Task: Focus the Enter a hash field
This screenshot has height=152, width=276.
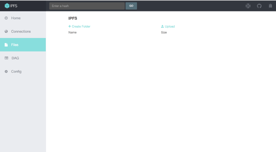Action: click(x=87, y=6)
